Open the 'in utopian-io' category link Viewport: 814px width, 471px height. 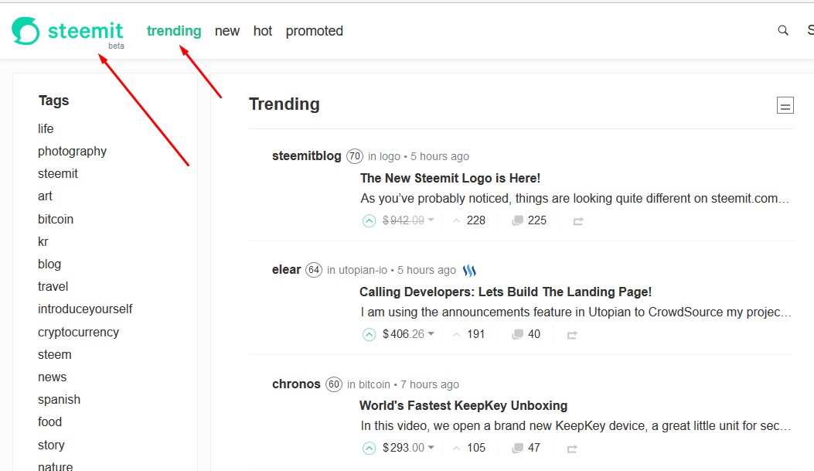(x=357, y=270)
